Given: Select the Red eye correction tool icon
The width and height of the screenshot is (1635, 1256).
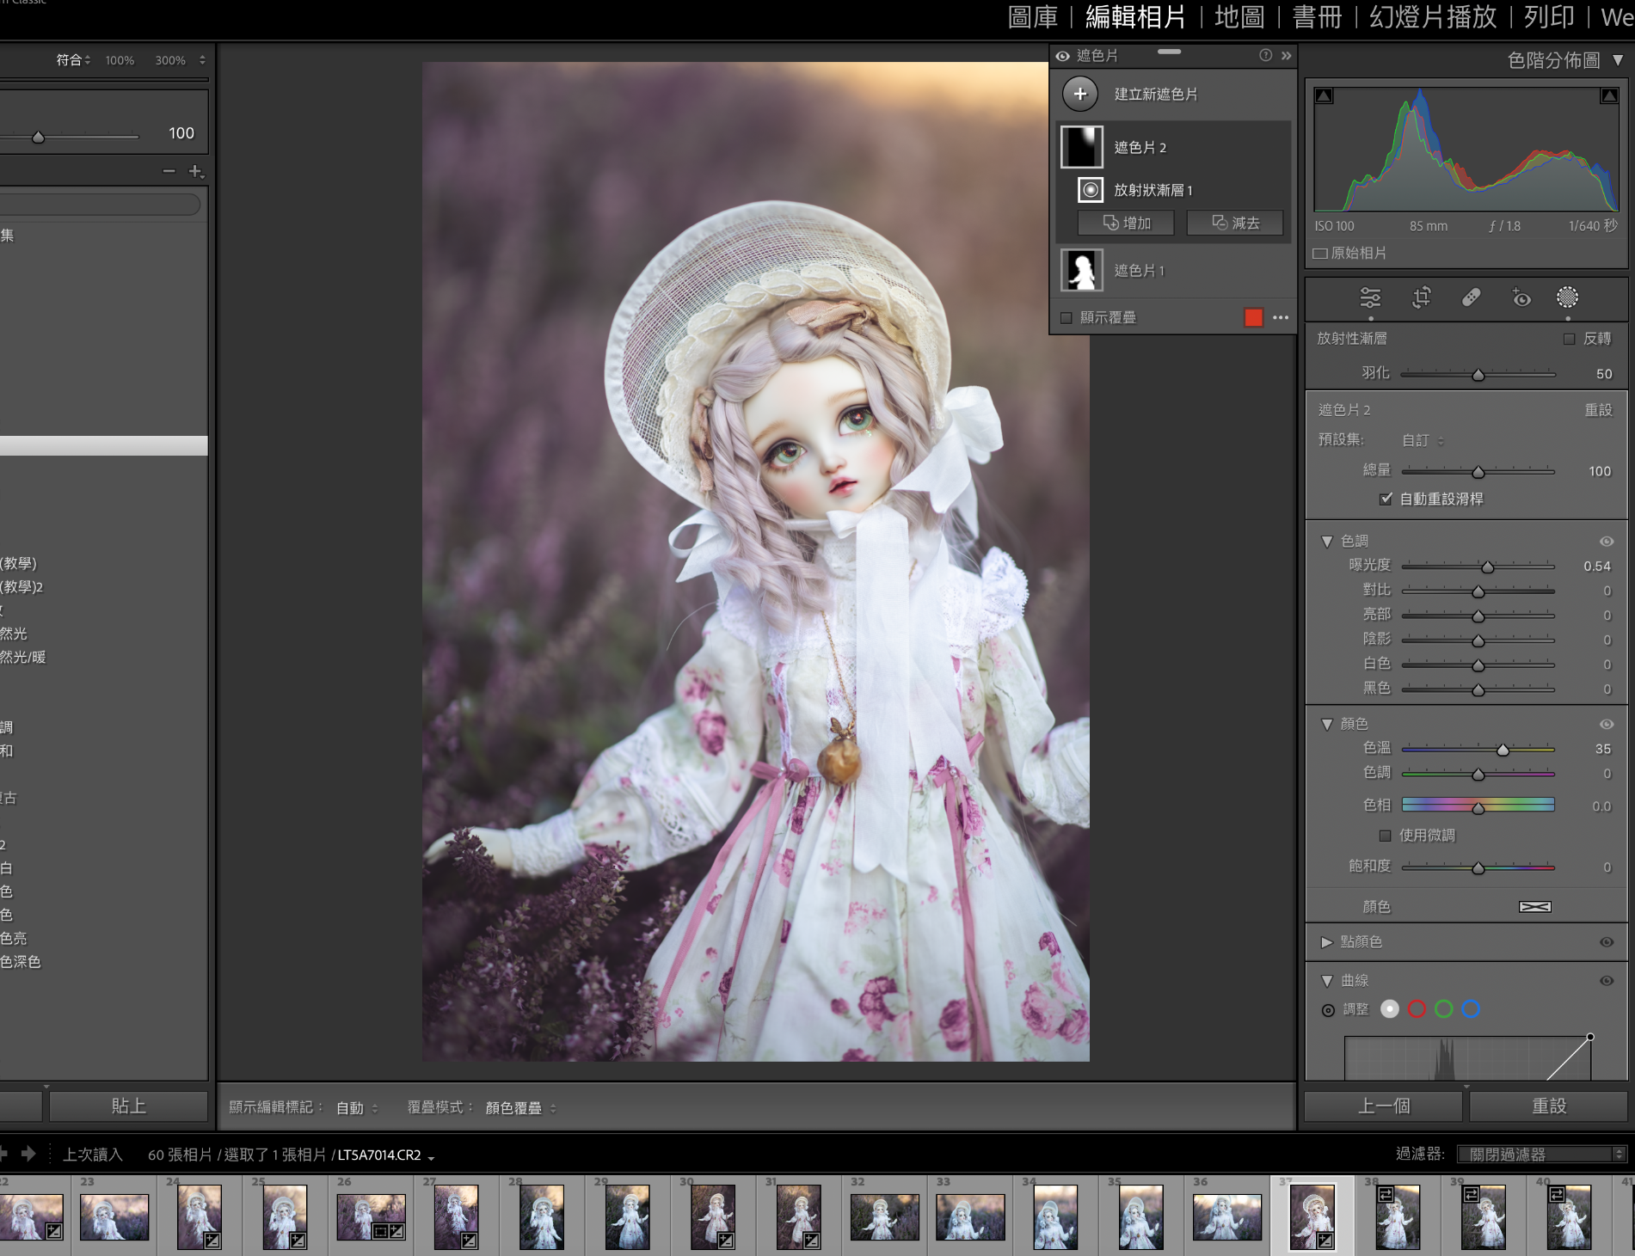Looking at the screenshot, I should [1521, 297].
